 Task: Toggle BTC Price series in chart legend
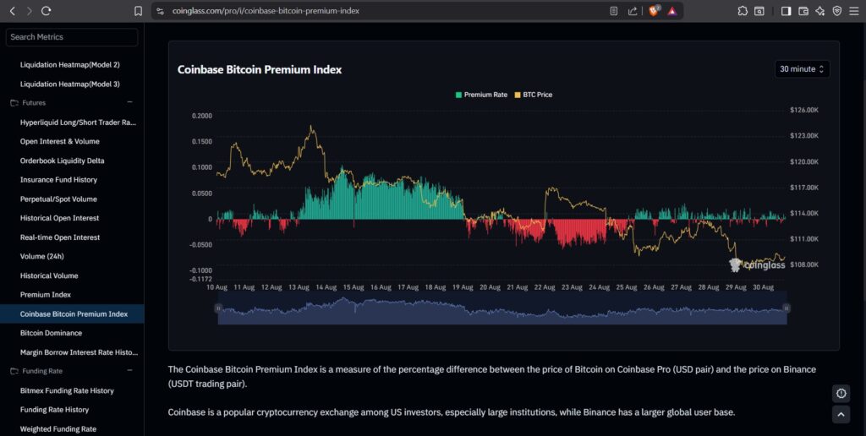pyautogui.click(x=533, y=95)
